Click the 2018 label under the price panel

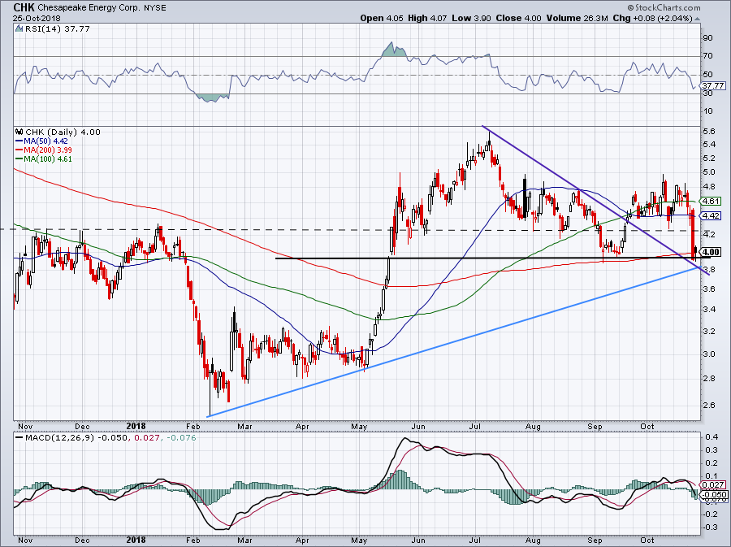click(136, 426)
